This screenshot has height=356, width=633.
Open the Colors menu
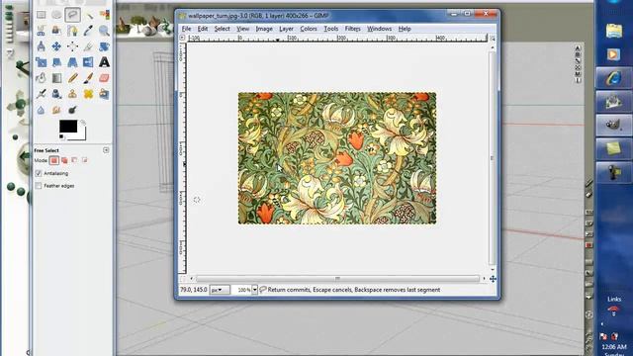309,29
